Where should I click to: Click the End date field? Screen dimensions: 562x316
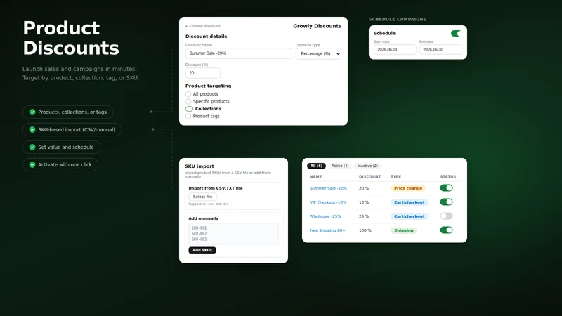pyautogui.click(x=440, y=50)
